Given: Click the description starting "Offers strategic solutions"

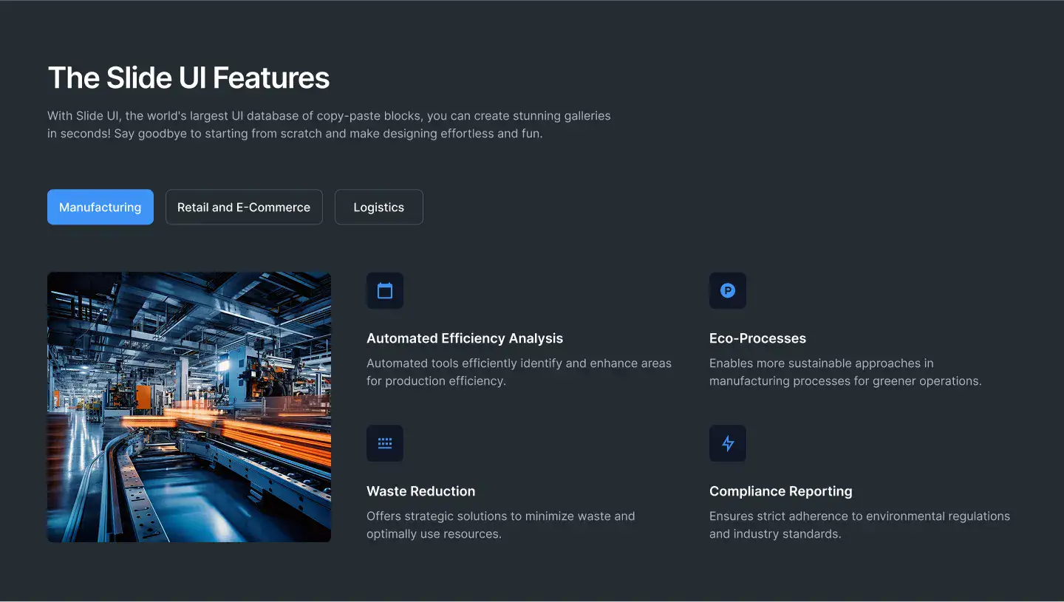Looking at the screenshot, I should [501, 525].
